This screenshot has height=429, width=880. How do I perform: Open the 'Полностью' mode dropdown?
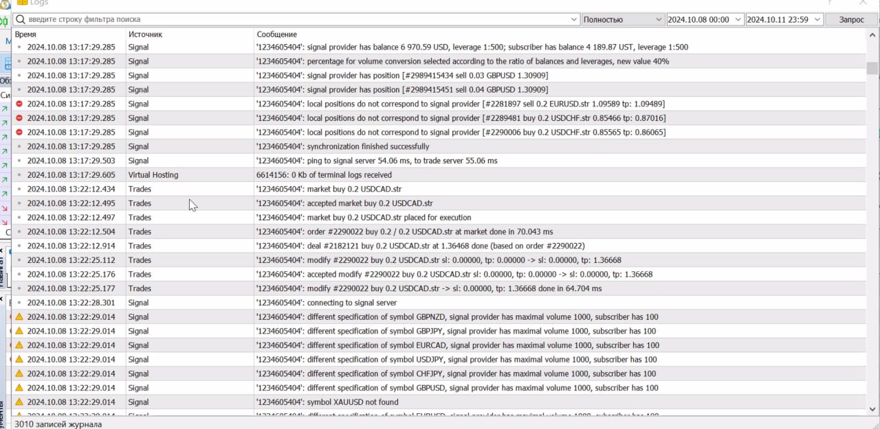[x=622, y=19]
